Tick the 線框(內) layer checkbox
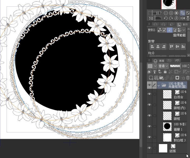The width and height of the screenshot is (190, 158). coord(155,105)
